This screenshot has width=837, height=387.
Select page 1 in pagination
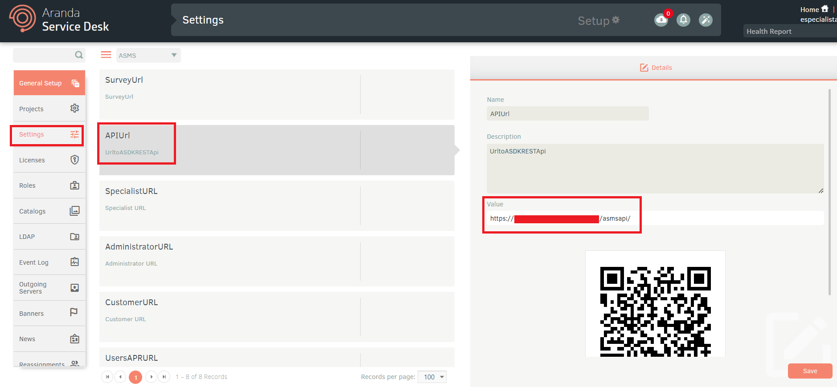(x=136, y=377)
